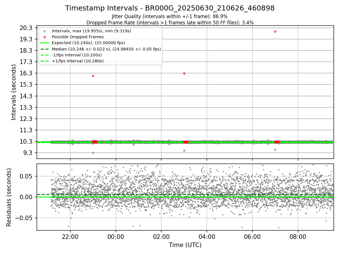Click legend entry 'Intervals, max (19.955s), min (9.319s)'
This screenshot has height=255, width=340.
click(92, 31)
